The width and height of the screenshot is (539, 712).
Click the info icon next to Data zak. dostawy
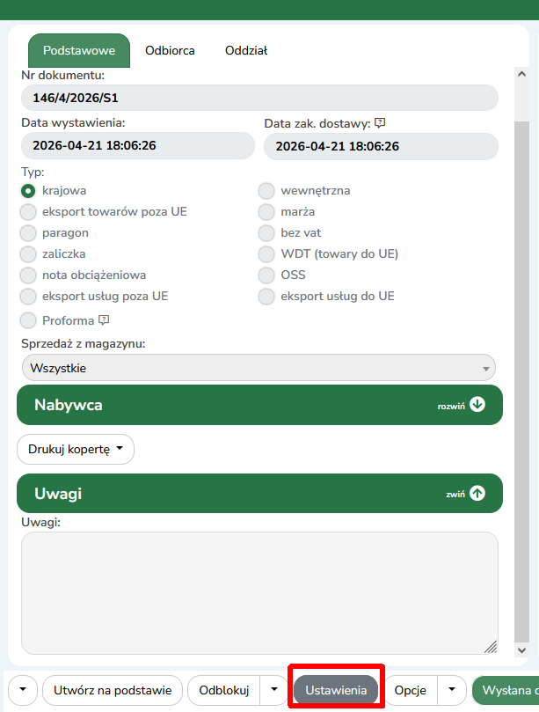(x=380, y=122)
